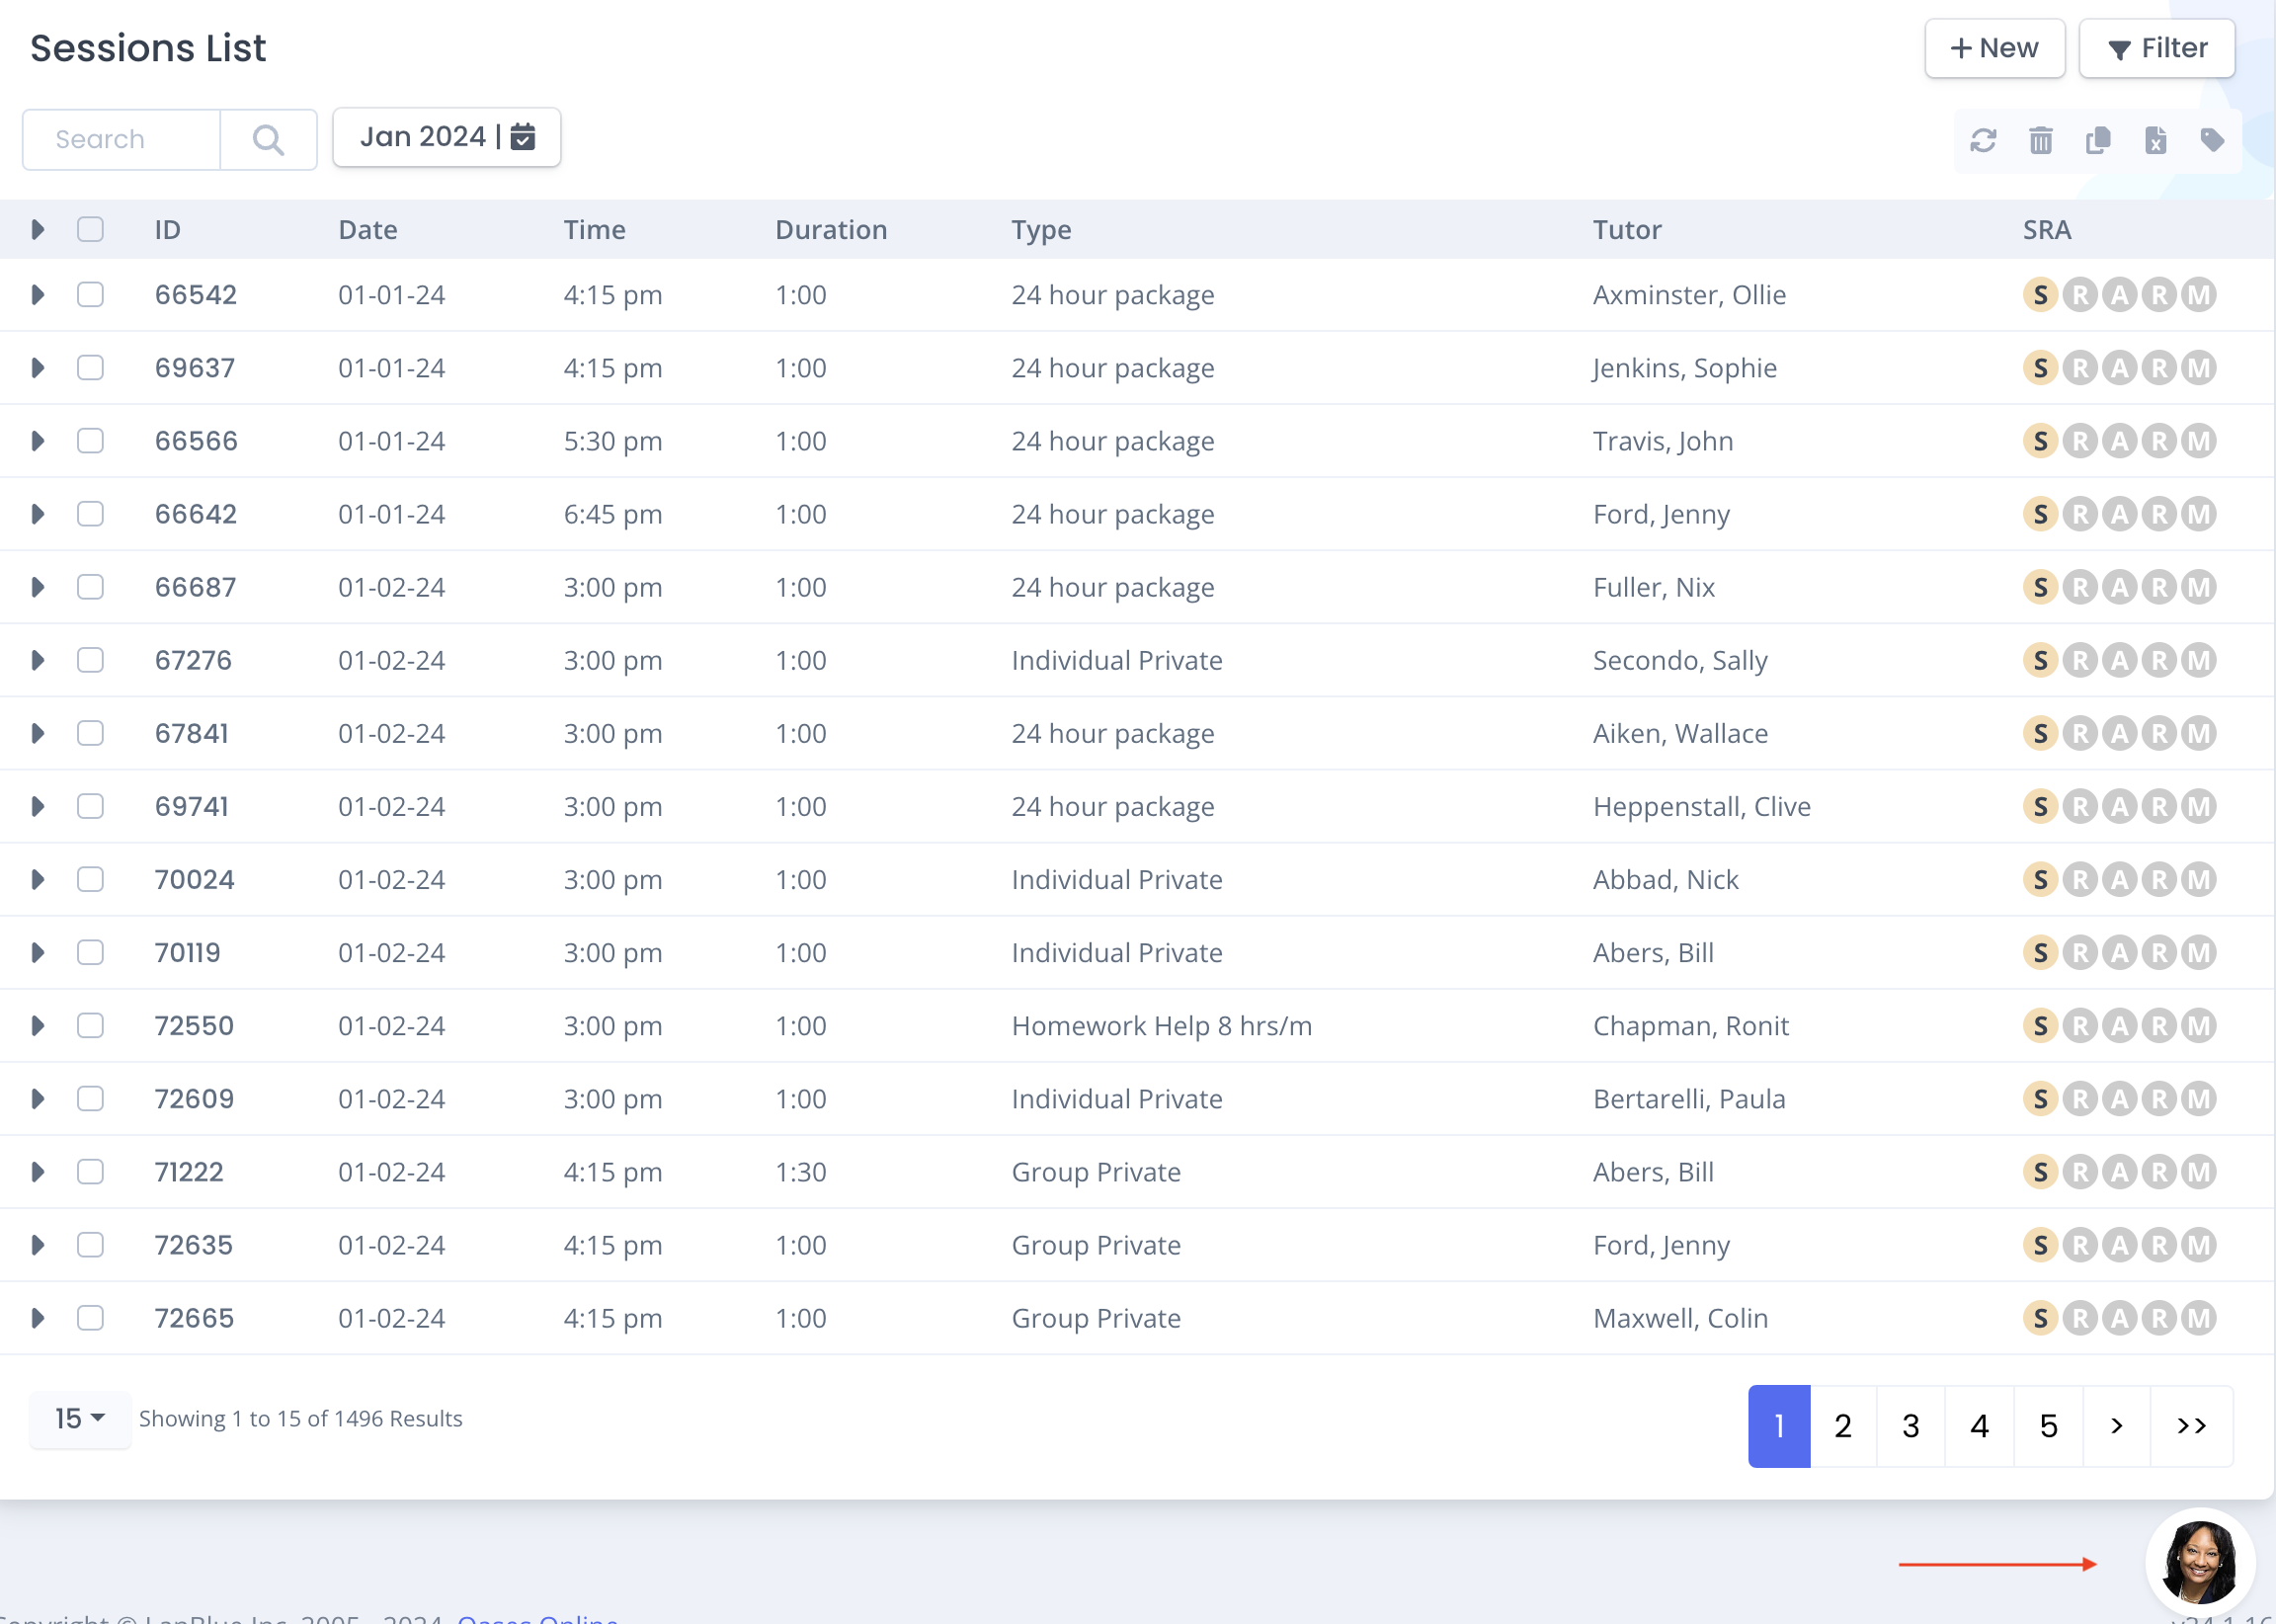The height and width of the screenshot is (1624, 2276).
Task: Click the copy sessions icon
Action: click(x=2098, y=140)
